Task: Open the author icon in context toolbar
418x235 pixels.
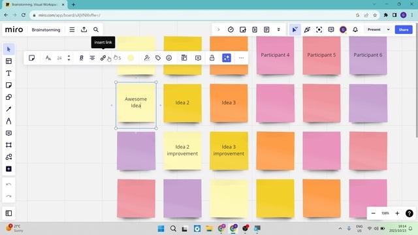Action: tap(147, 58)
